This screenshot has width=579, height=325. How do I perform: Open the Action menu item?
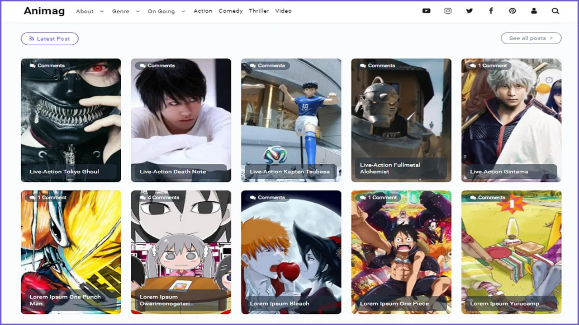(203, 11)
